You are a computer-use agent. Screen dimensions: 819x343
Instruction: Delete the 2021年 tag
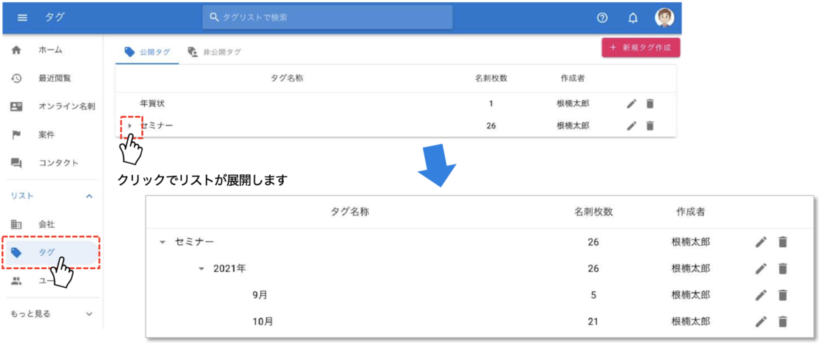point(782,268)
